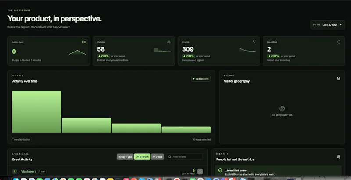351x180 pixels.
Task: Click Deduplicated signals text
Action: pos(193,60)
